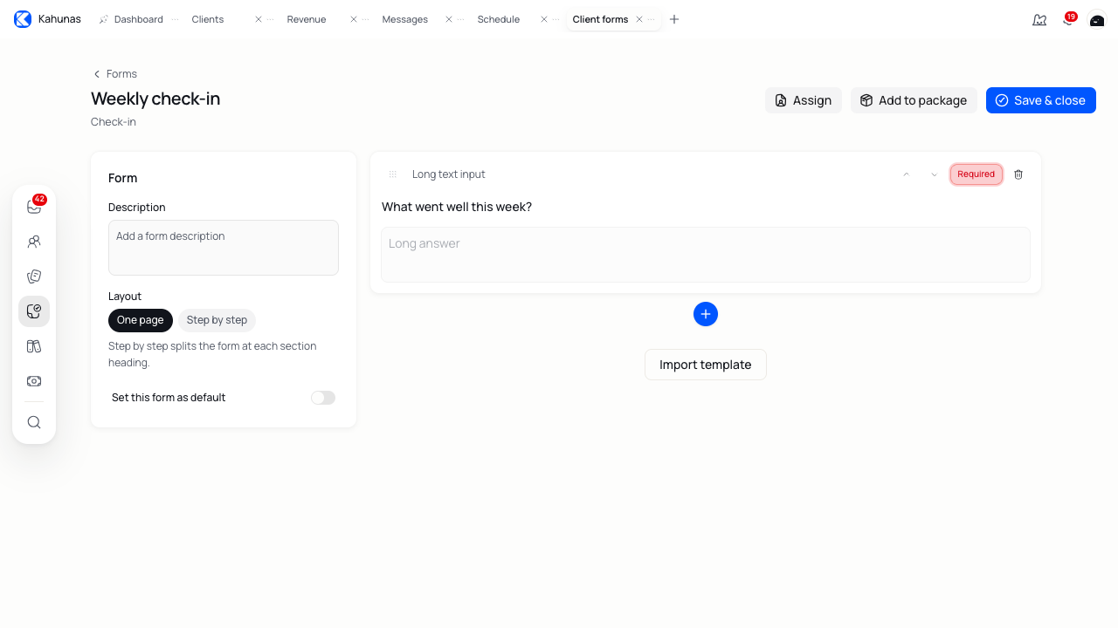Click the Assign button
The width and height of the screenshot is (1118, 628).
pyautogui.click(x=804, y=100)
